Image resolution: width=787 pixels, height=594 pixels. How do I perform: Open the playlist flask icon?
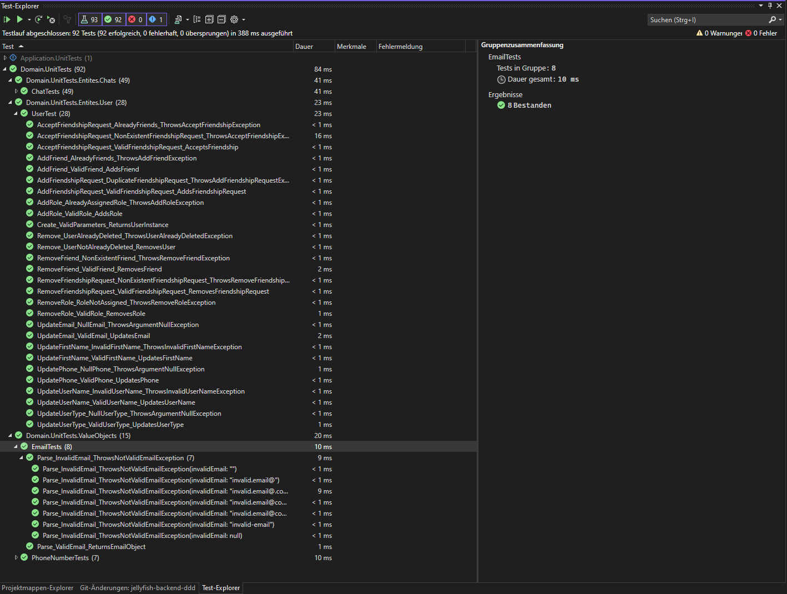click(178, 19)
